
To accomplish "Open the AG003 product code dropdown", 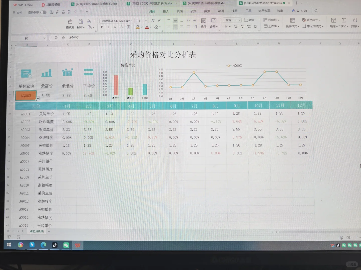I will (x=38, y=98).
